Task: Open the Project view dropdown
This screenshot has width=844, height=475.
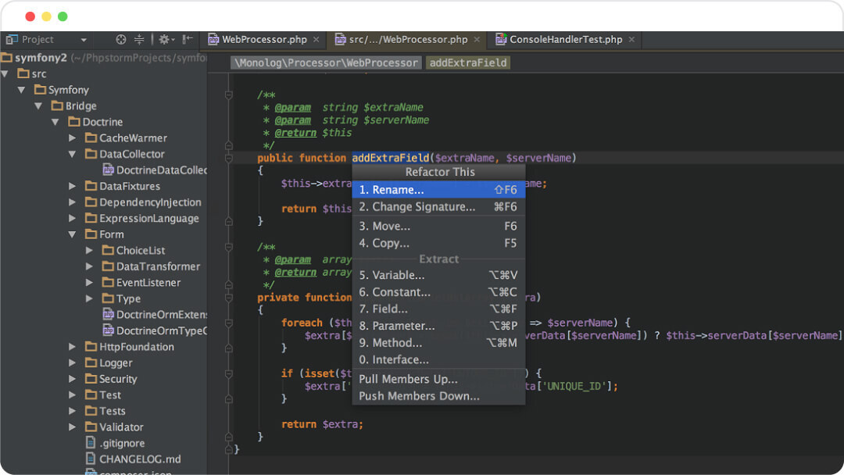Action: coord(84,40)
